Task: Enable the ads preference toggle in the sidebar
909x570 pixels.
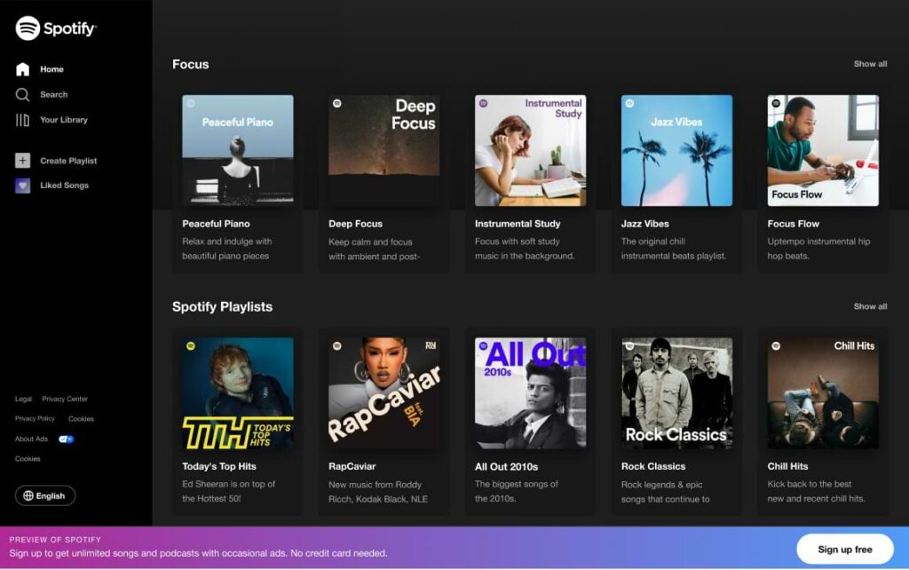Action: click(64, 439)
